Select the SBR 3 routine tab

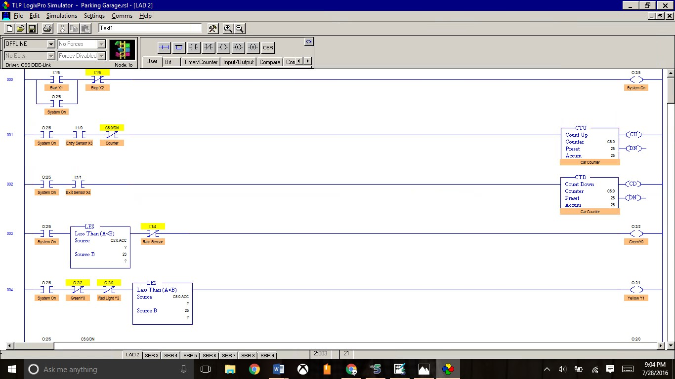[151, 355]
